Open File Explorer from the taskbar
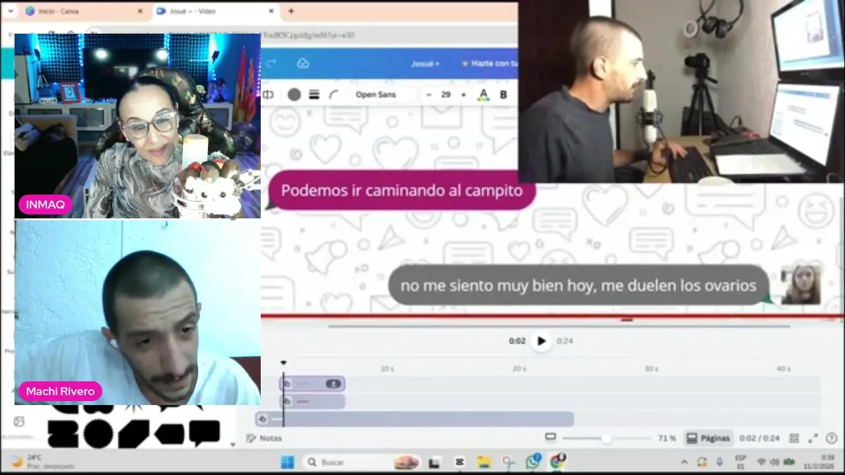The image size is (845, 475). click(x=484, y=462)
